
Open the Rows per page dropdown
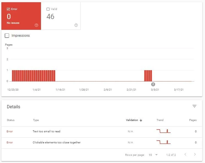click(x=153, y=155)
